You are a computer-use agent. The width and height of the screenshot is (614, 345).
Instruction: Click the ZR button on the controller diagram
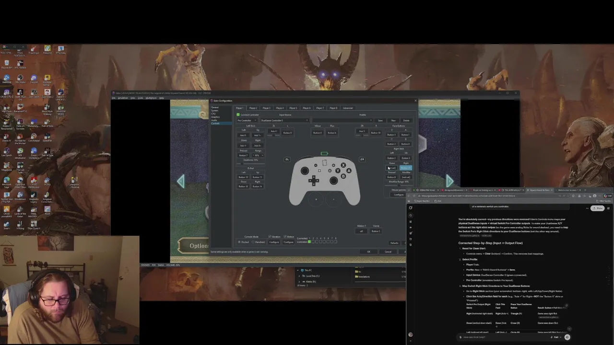click(362, 160)
